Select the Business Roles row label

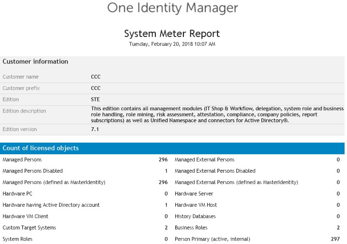coord(191,228)
